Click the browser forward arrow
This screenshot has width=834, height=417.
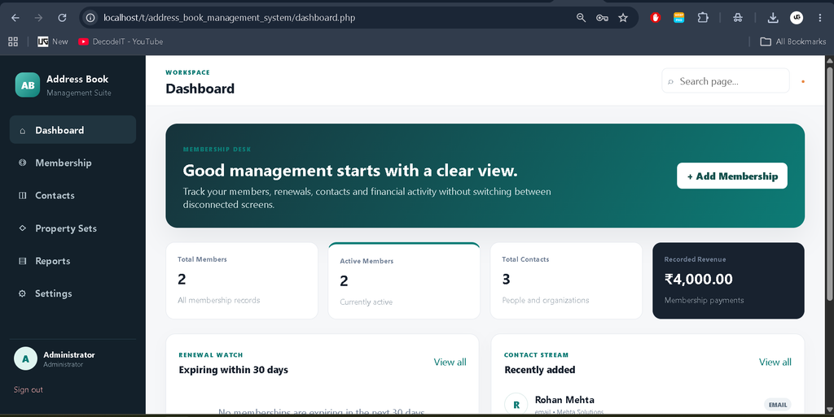click(38, 18)
